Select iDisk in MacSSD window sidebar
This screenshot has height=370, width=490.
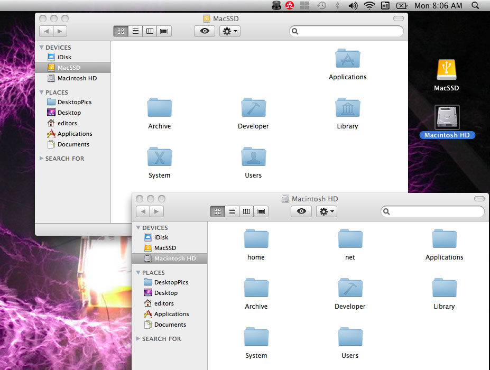point(73,57)
